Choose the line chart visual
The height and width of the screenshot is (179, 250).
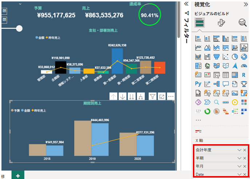coord(198,47)
